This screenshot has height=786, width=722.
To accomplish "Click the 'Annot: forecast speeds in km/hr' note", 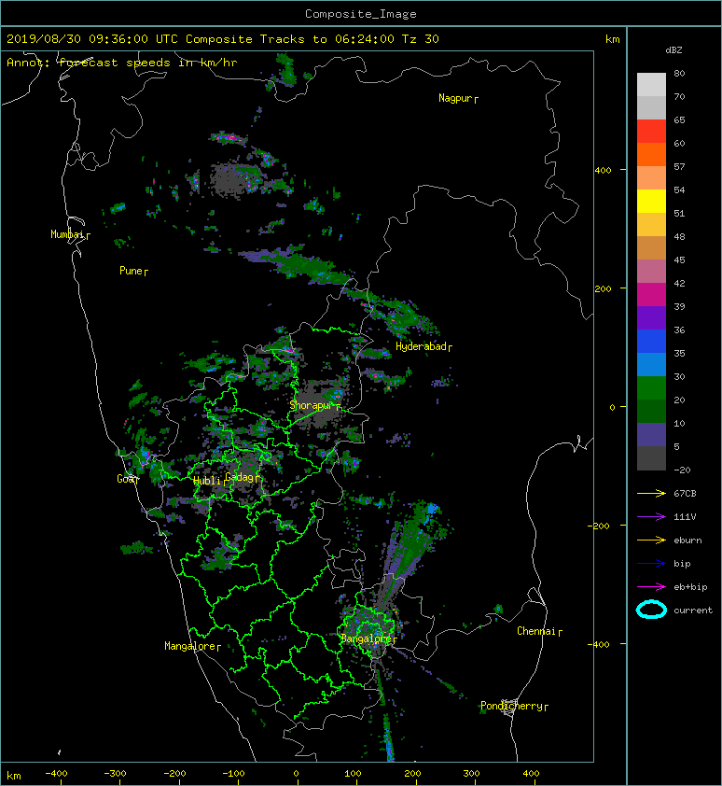I will (122, 63).
